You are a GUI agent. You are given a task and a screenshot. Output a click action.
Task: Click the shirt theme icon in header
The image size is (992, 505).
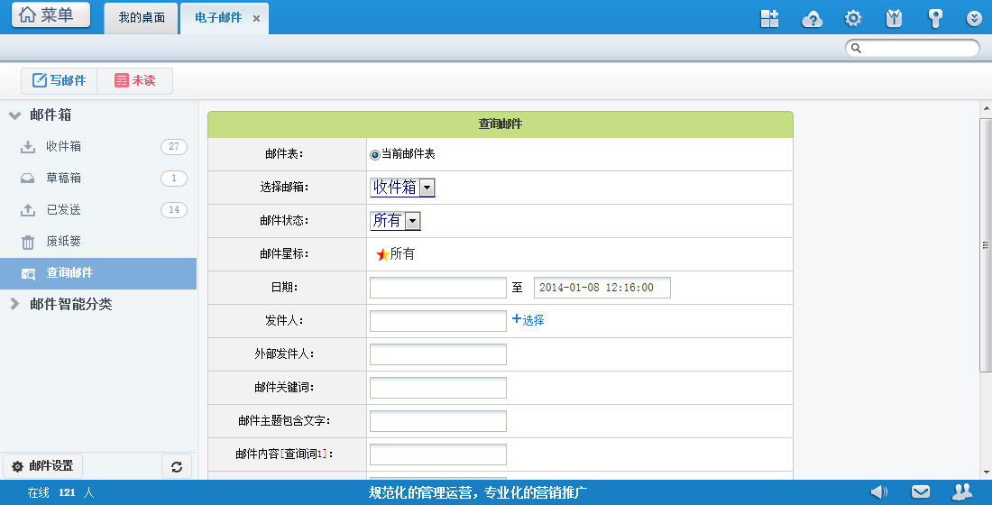click(x=894, y=19)
